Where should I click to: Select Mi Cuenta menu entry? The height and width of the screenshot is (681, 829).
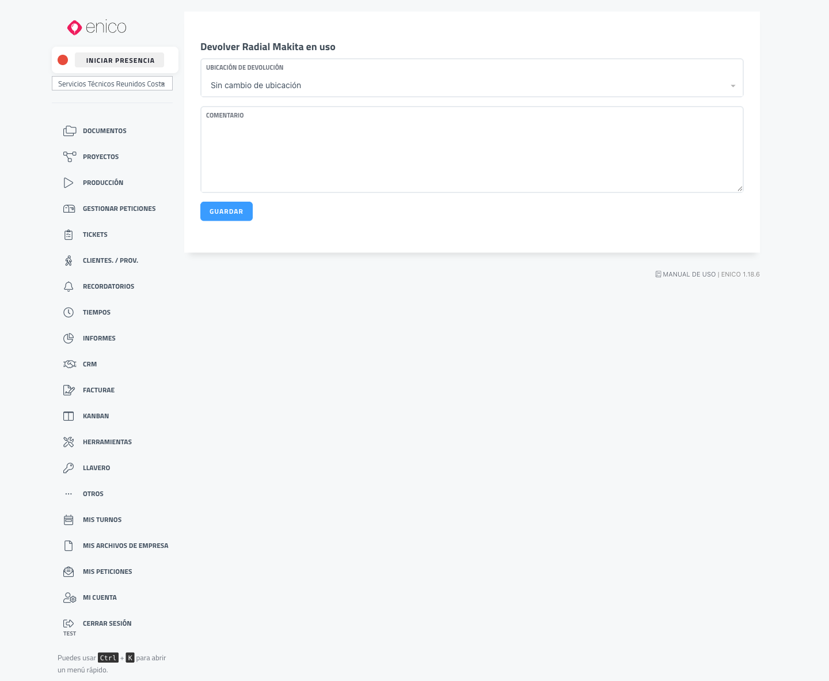tap(100, 597)
